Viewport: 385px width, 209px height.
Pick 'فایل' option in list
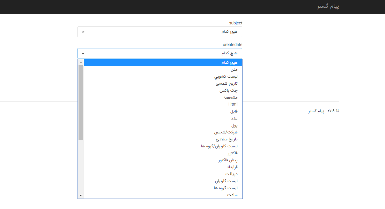coord(163,111)
